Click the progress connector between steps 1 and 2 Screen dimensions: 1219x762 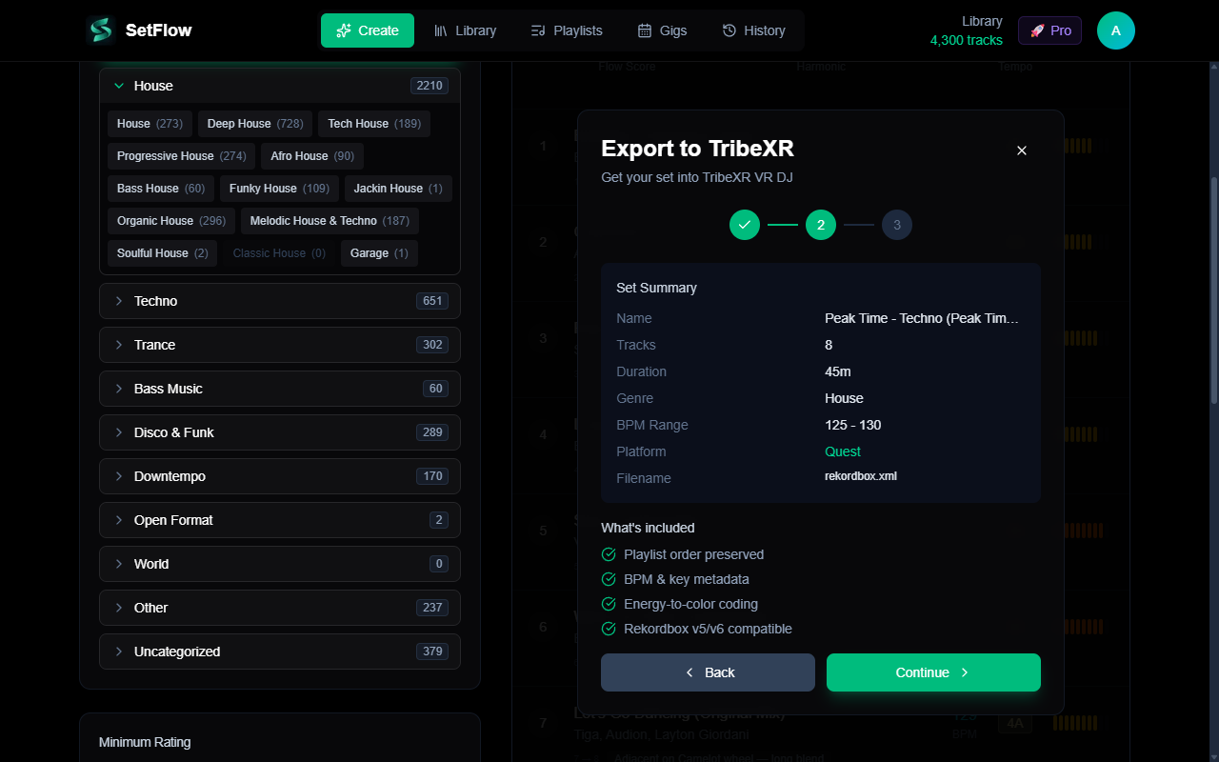click(x=782, y=225)
